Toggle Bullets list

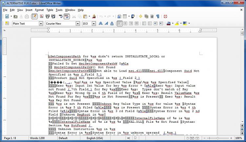[x=150, y=24]
